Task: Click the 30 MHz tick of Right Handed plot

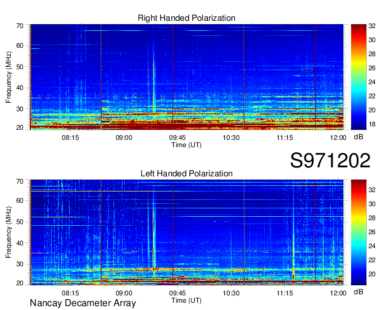Action: 20,109
